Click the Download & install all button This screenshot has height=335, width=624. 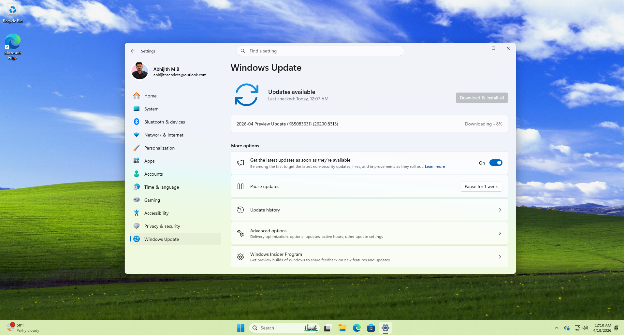tap(482, 97)
